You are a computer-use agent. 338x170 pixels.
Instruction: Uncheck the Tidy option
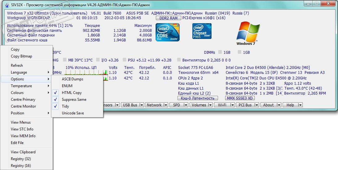[x=77, y=106]
